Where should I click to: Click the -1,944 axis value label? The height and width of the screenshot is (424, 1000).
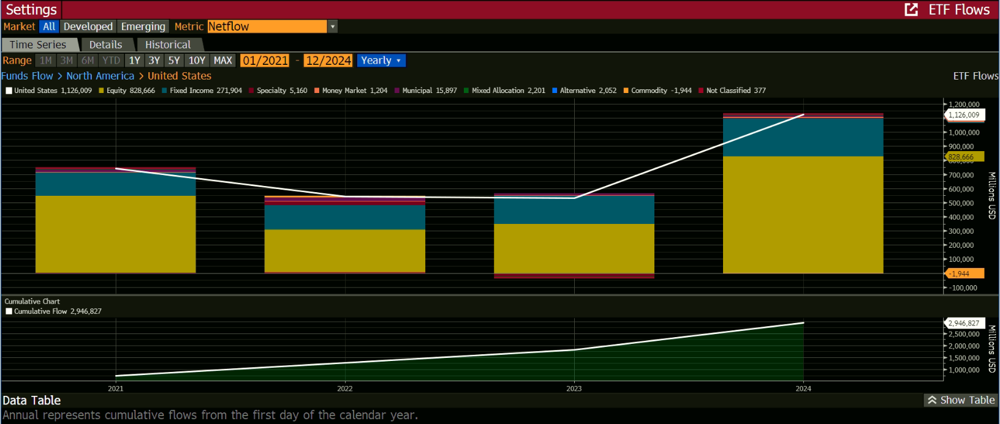click(x=965, y=274)
